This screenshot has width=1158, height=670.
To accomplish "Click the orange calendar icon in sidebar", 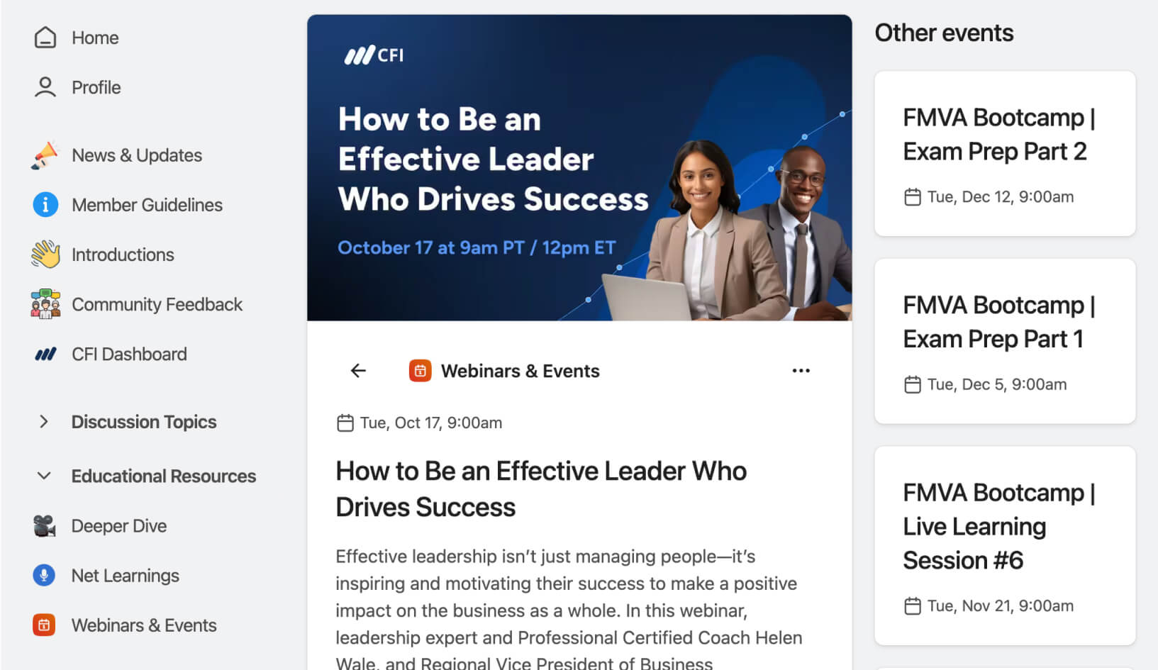I will (44, 625).
